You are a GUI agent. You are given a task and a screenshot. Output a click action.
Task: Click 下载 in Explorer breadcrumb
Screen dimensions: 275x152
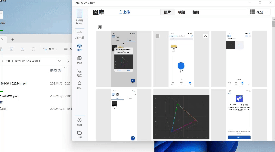8,61
